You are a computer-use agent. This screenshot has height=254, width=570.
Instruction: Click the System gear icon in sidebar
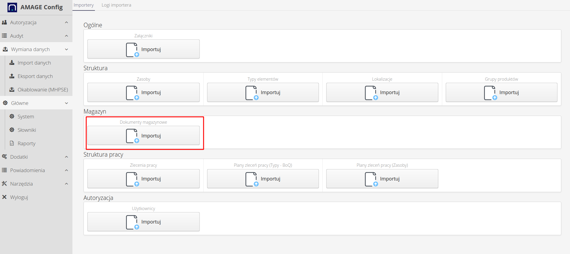click(x=12, y=117)
